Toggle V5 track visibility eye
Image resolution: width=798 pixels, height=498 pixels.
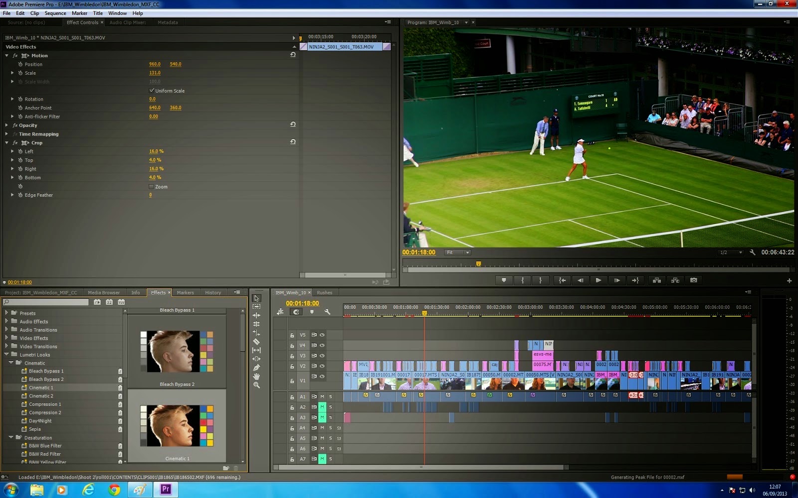[322, 335]
